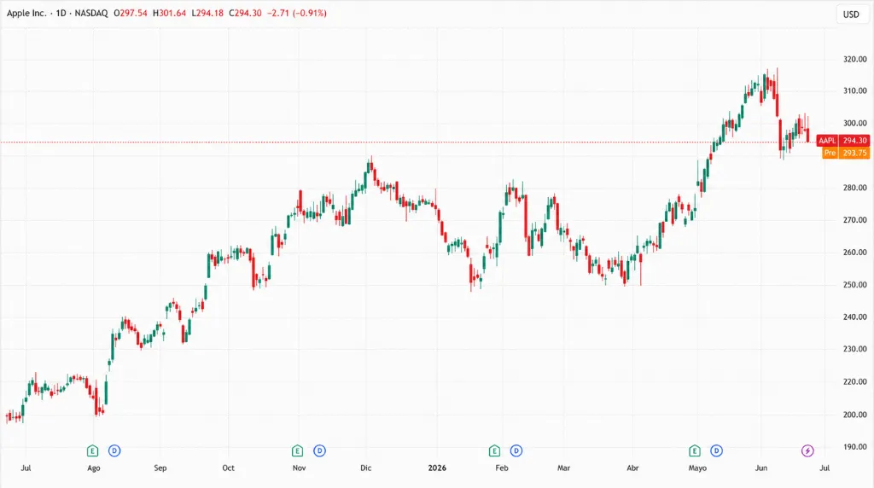
Task: Click the 1D interval label
Action: 61,13
